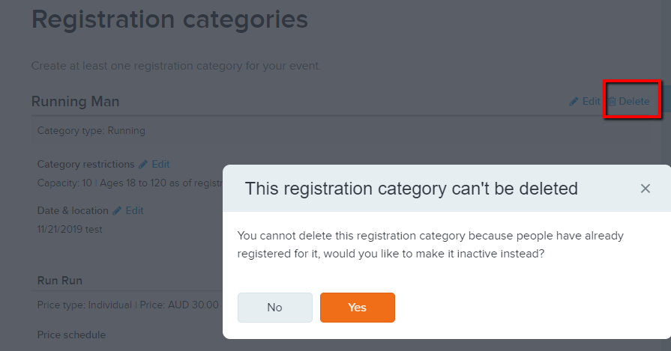671x351 pixels.
Task: Select the Running Man category title
Action: pos(75,102)
